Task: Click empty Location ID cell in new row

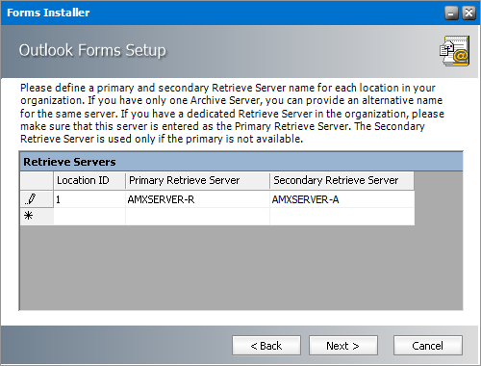Action: tap(89, 216)
